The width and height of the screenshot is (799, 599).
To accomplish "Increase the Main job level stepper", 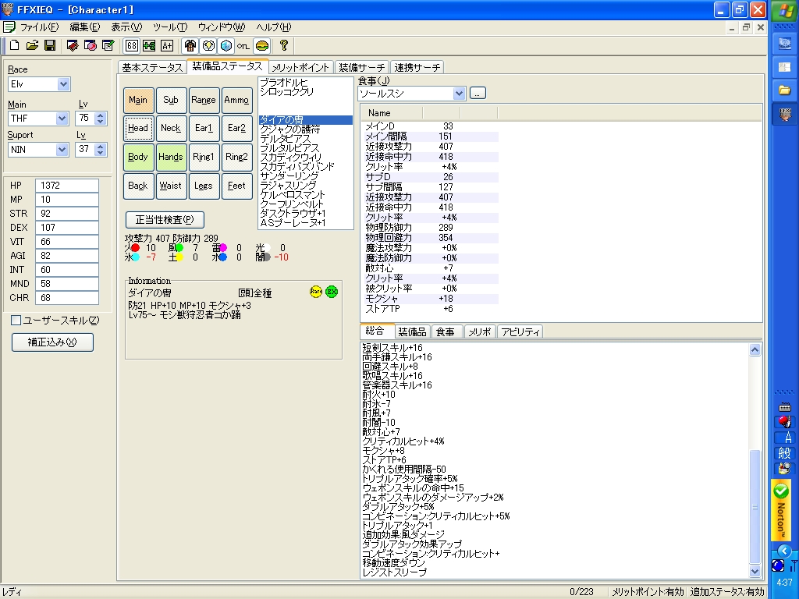I will click(x=101, y=115).
